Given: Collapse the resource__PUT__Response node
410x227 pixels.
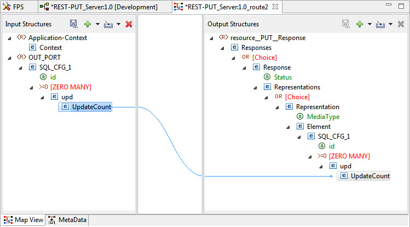Looking at the screenshot, I should tap(211, 38).
